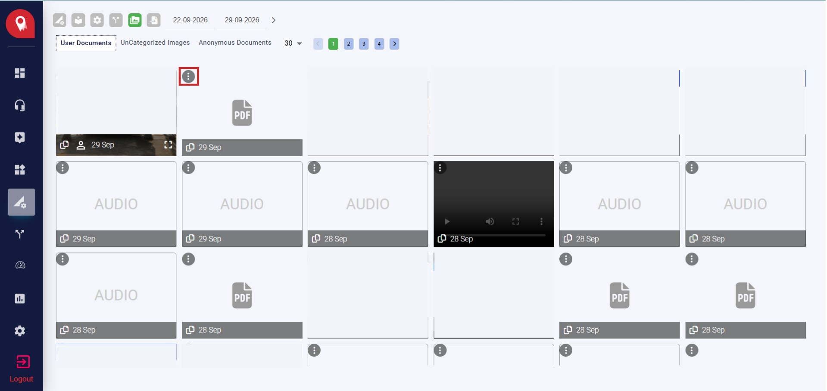Go to next results page arrow

tap(394, 44)
